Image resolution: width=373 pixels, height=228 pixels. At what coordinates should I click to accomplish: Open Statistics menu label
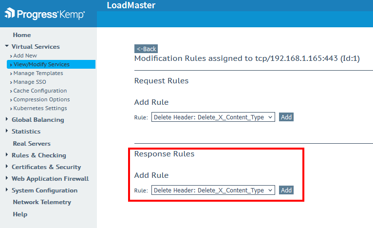click(x=26, y=132)
